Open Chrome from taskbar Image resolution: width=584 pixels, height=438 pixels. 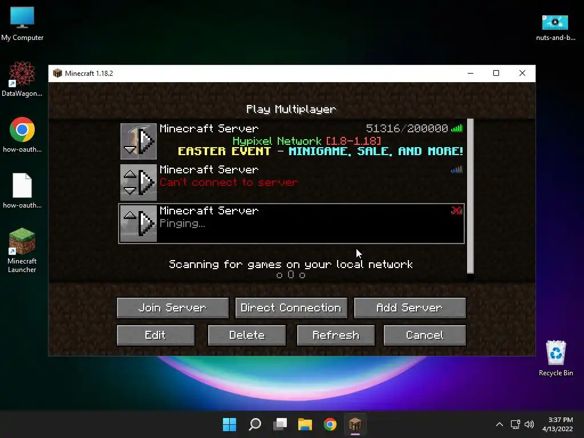tap(330, 424)
